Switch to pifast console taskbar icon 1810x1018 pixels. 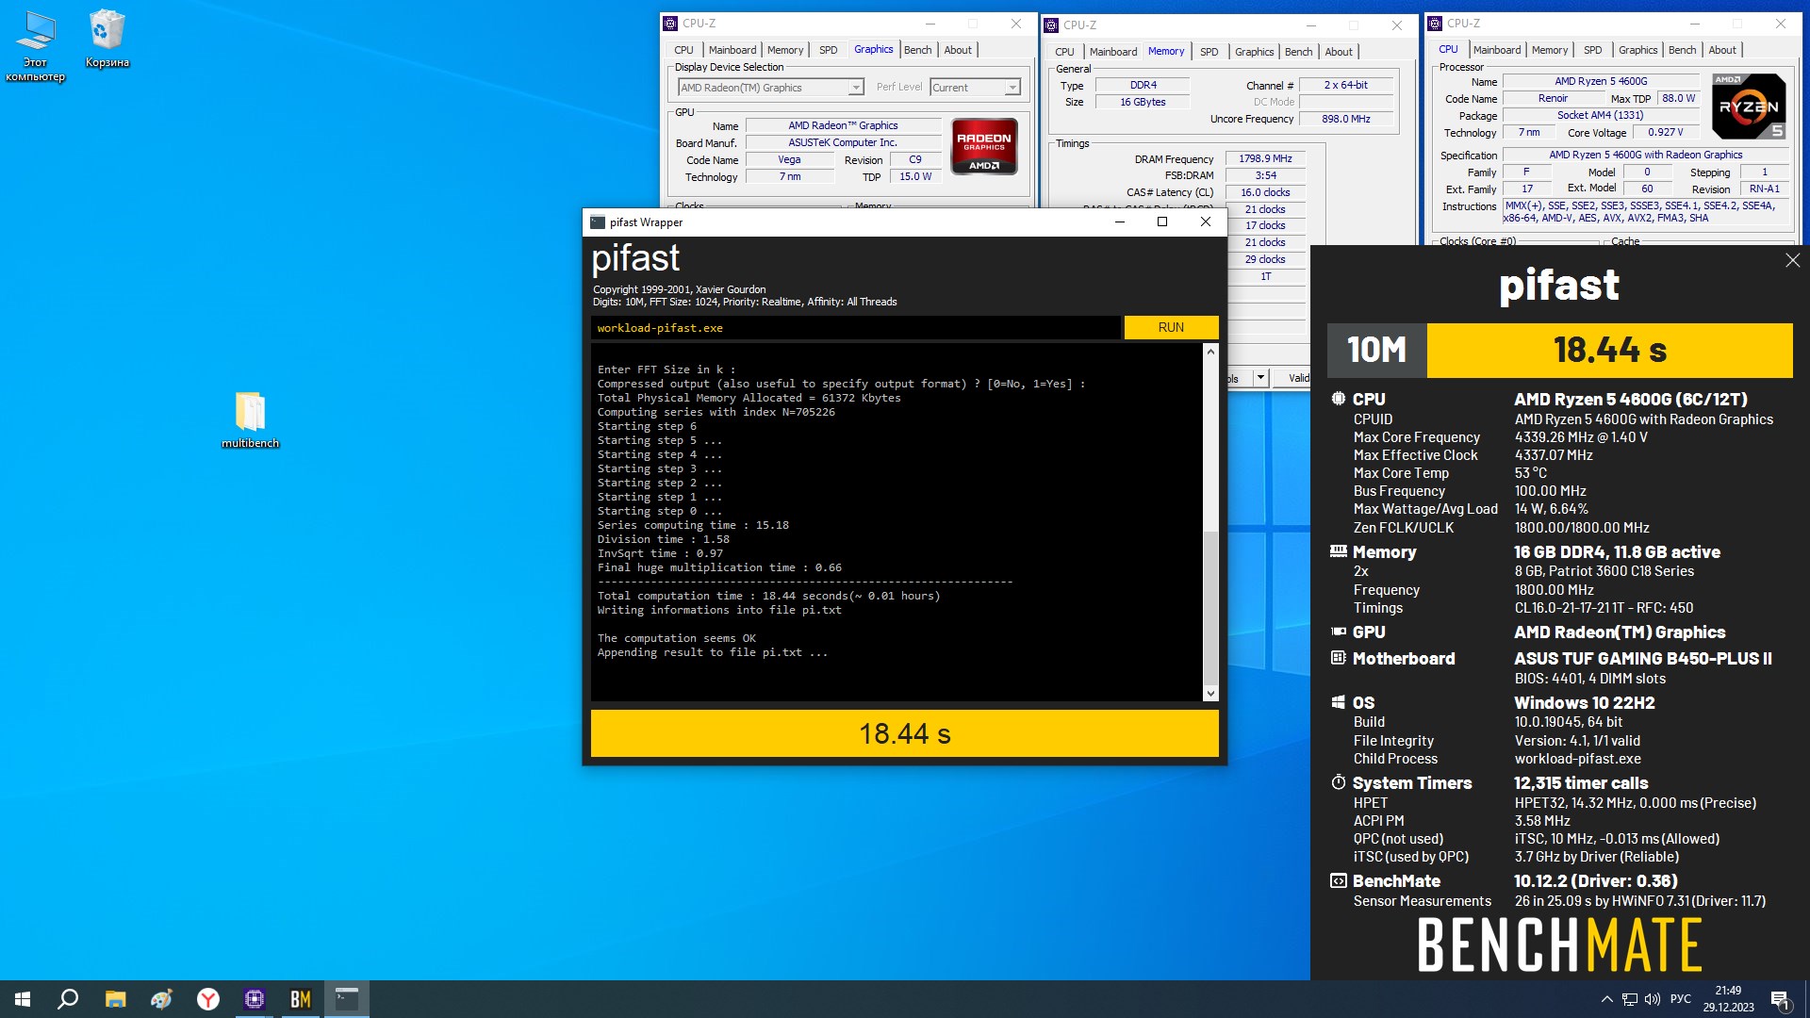point(347,999)
